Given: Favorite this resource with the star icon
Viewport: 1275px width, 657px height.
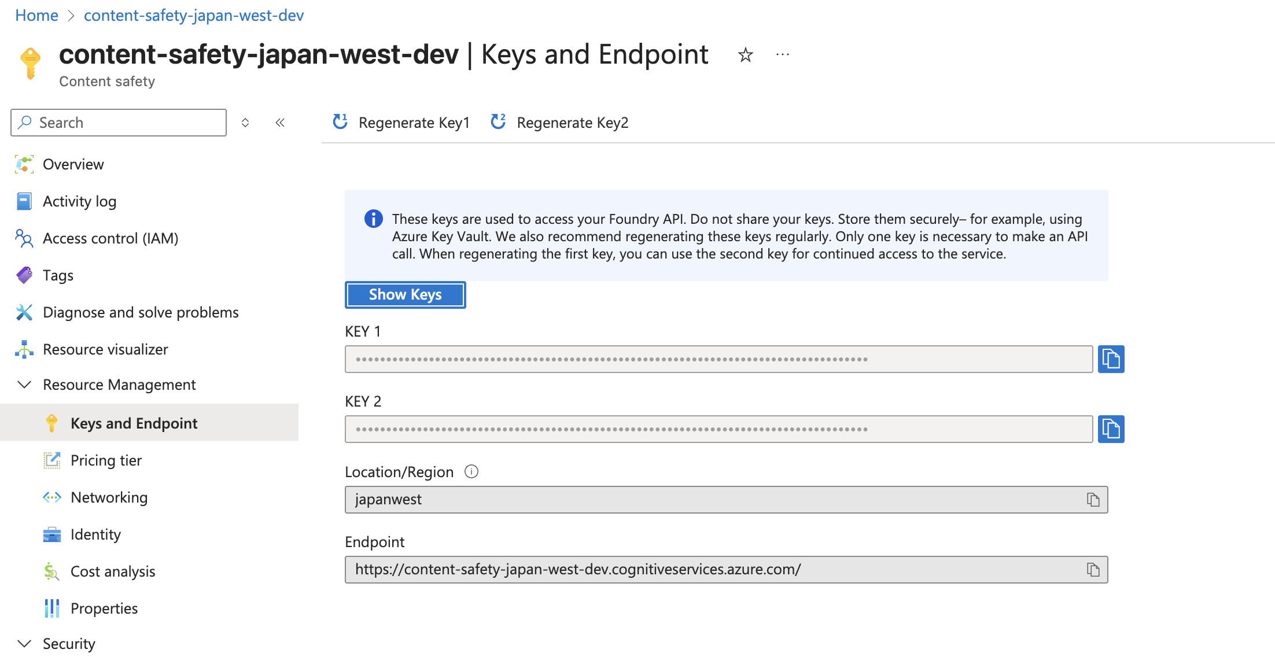Looking at the screenshot, I should click(x=746, y=55).
